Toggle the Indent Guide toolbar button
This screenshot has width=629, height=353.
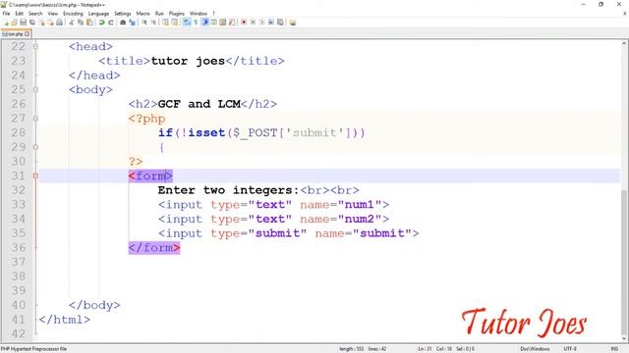[x=205, y=23]
